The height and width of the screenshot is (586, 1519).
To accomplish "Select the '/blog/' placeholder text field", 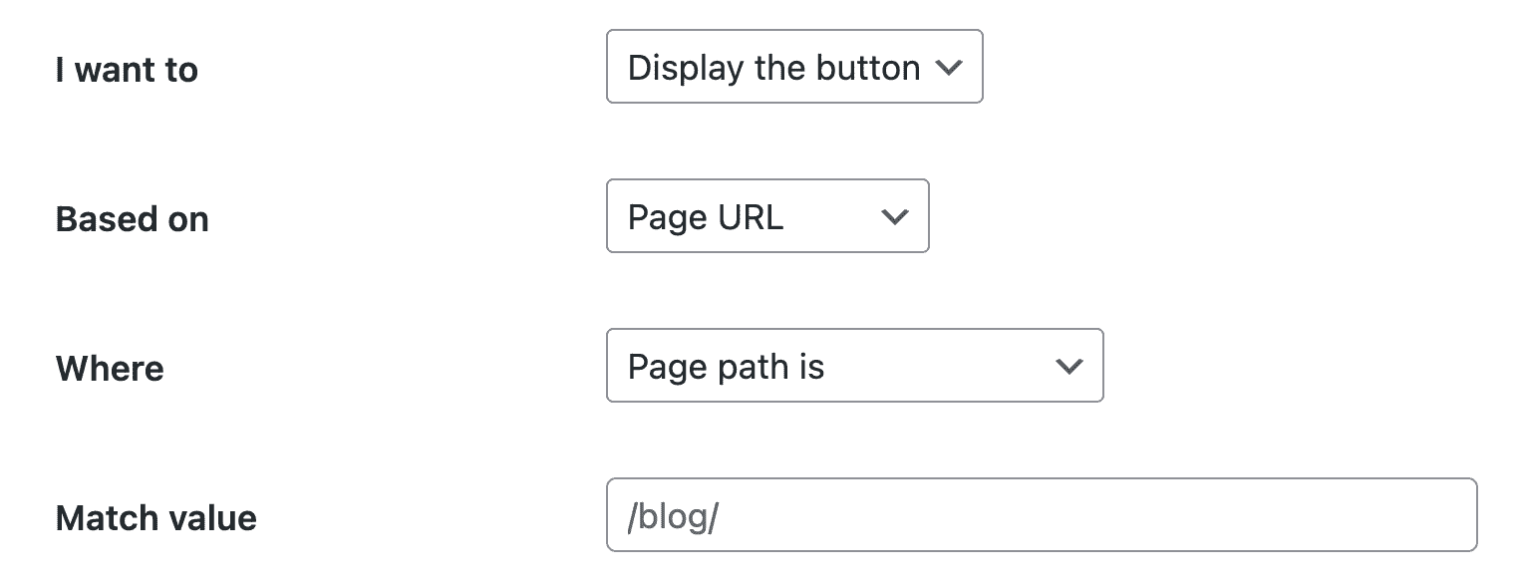I will click(1041, 514).
